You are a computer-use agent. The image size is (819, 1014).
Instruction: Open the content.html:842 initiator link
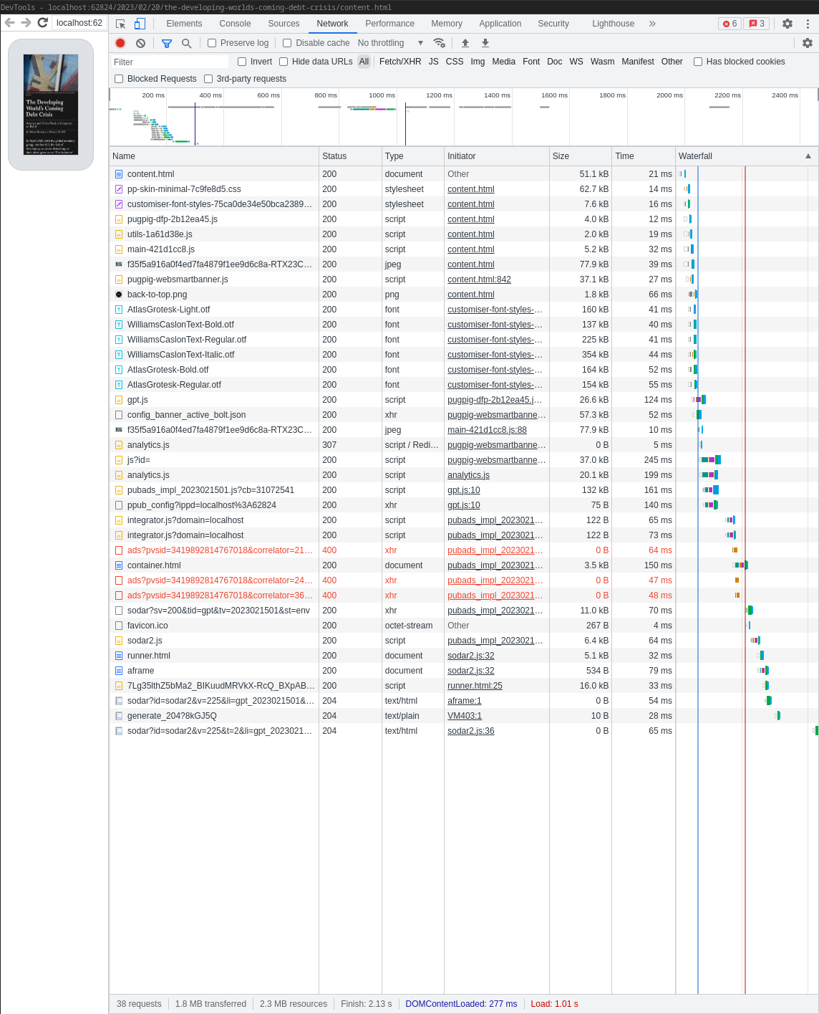478,279
